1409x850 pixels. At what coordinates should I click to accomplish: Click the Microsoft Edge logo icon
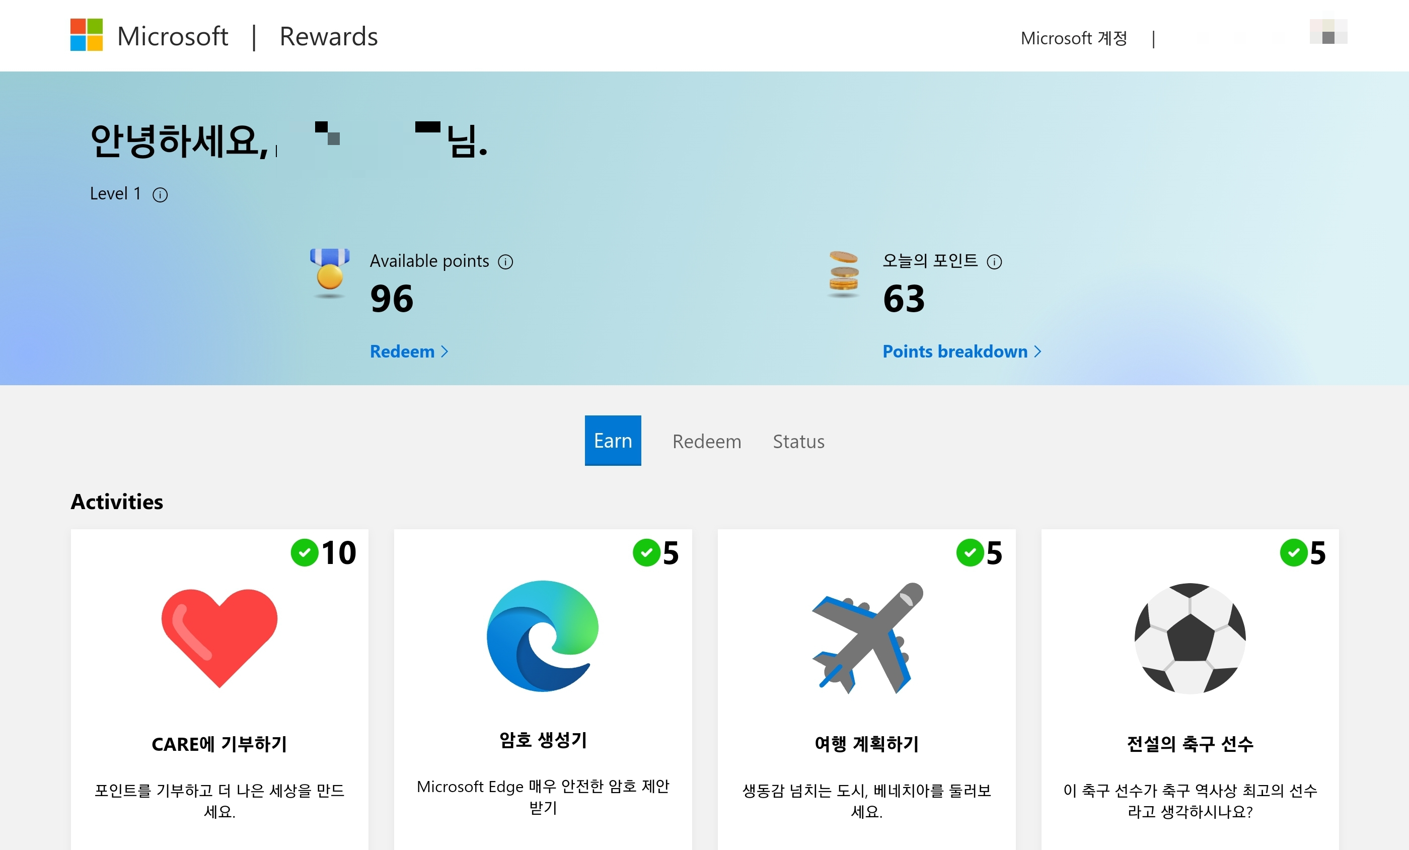click(543, 636)
